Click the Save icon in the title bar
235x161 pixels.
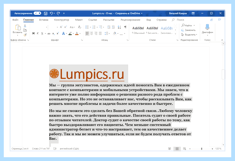coord(45,13)
